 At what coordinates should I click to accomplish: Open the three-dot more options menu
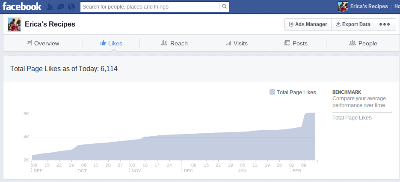point(385,24)
